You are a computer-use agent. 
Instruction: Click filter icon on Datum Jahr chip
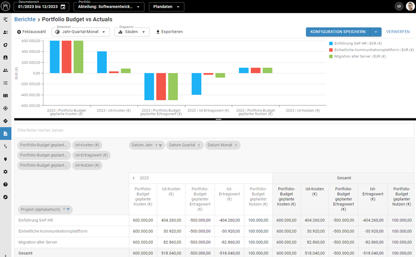point(160,146)
